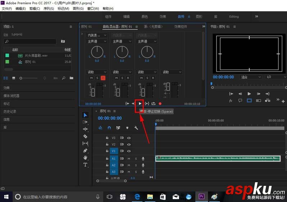This screenshot has width=287, height=202.
Task: Open find magnifier in project panel footer
Action: click(64, 78)
